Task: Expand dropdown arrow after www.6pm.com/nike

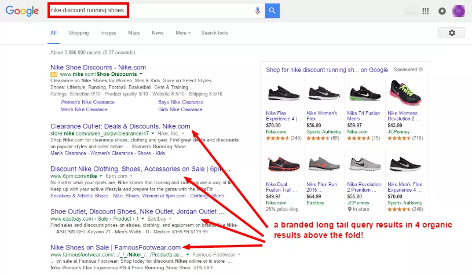Action: coord(101,176)
